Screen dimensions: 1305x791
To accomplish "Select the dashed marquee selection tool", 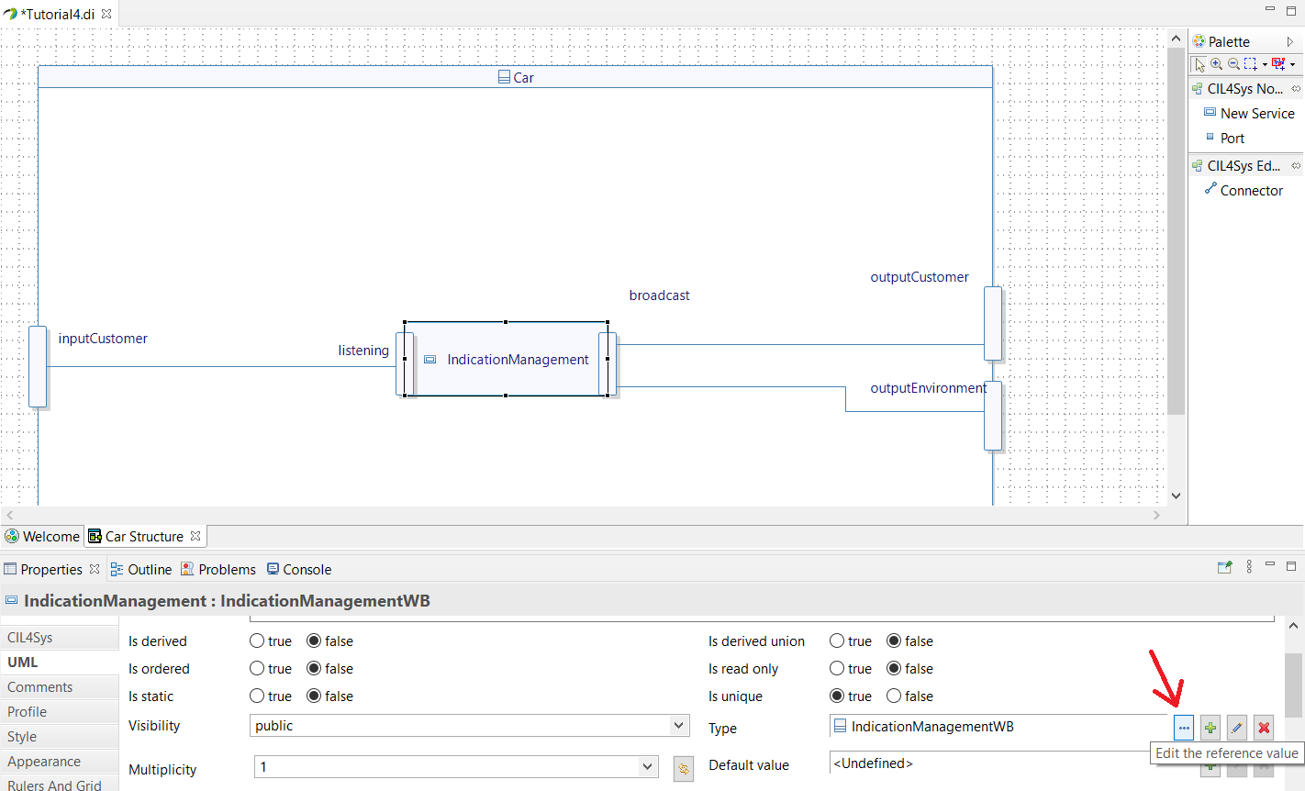I will [1250, 64].
